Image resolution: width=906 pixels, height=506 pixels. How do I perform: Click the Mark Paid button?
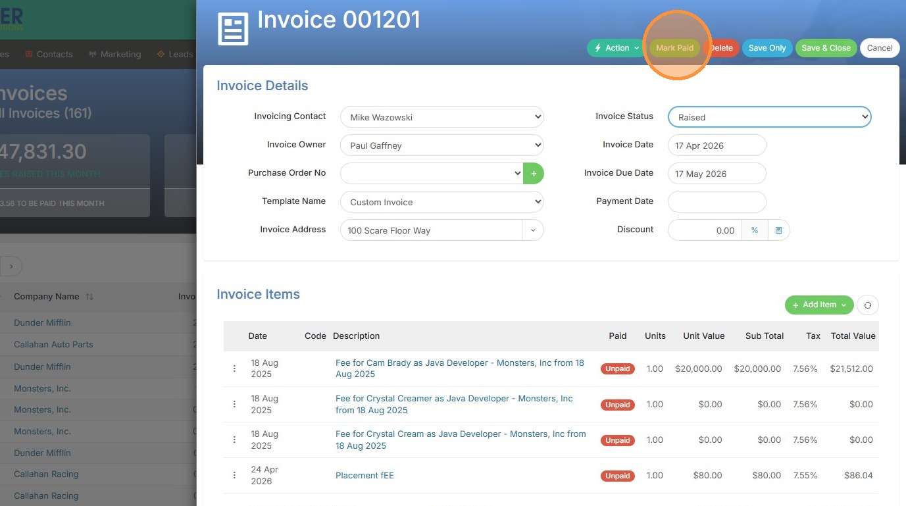click(675, 48)
